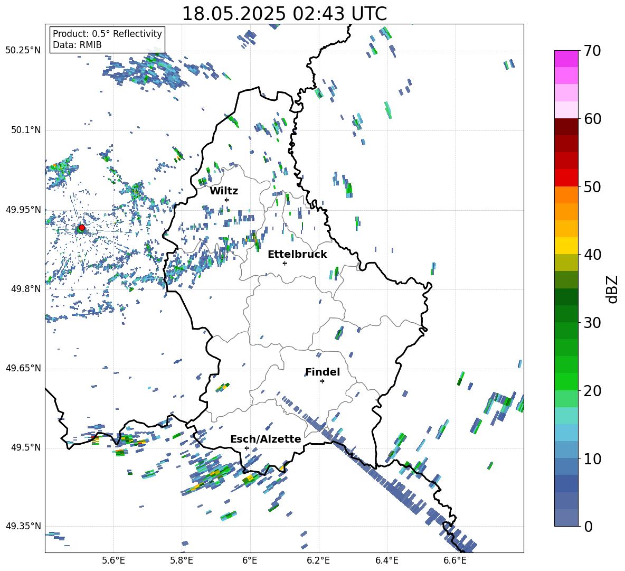Image resolution: width=625 pixels, height=571 pixels.
Task: Click the dBZ colorbar label
Action: (x=613, y=289)
